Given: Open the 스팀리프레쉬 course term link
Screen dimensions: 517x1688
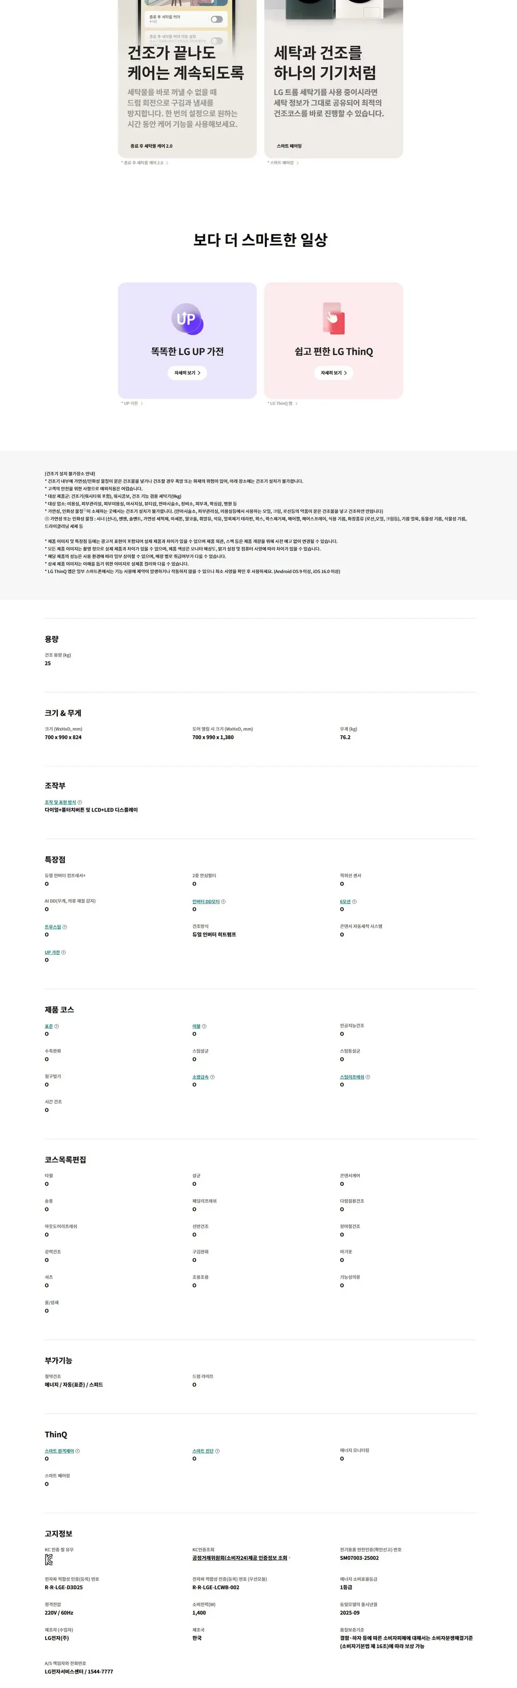Looking at the screenshot, I should coord(352,1078).
